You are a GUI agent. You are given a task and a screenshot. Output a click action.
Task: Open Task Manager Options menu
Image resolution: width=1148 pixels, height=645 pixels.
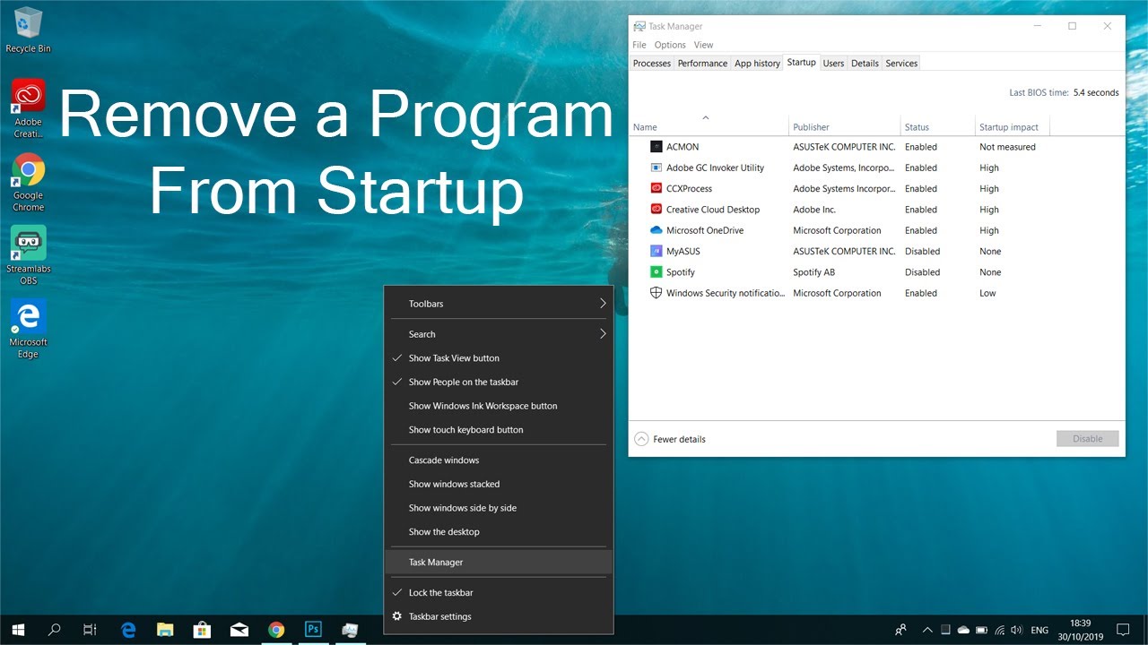pyautogui.click(x=670, y=45)
